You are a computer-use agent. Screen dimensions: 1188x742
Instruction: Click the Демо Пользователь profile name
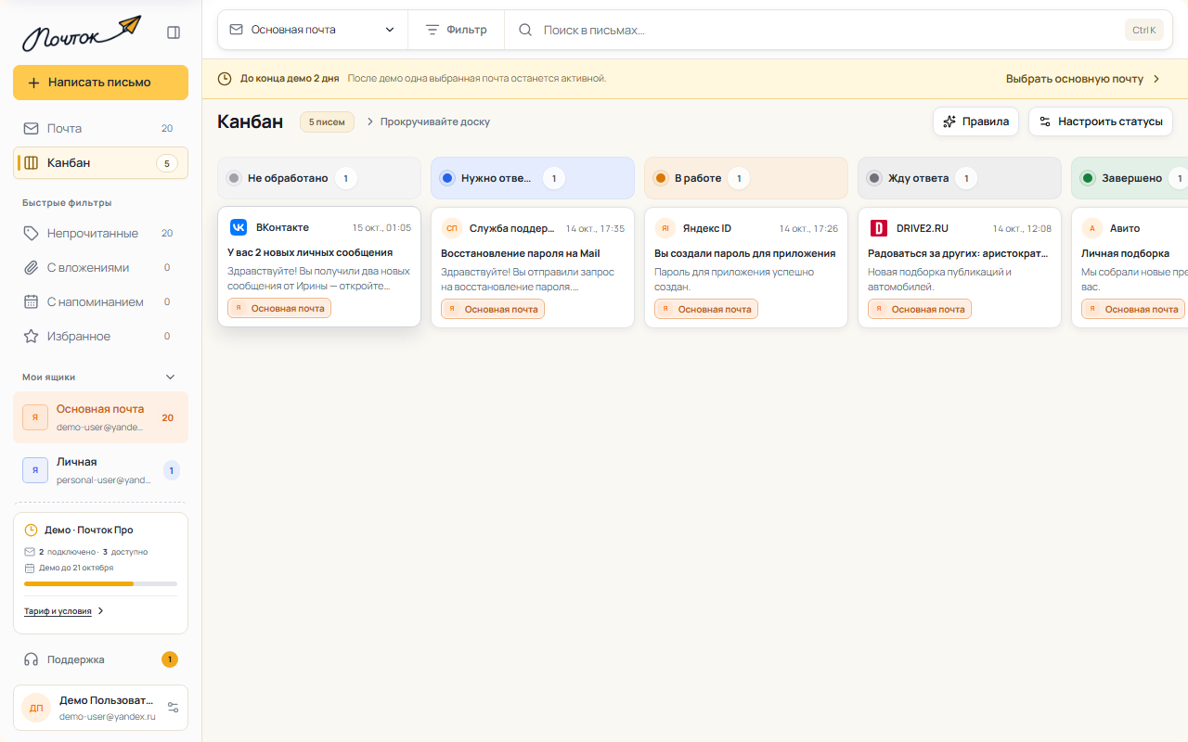pyautogui.click(x=106, y=700)
